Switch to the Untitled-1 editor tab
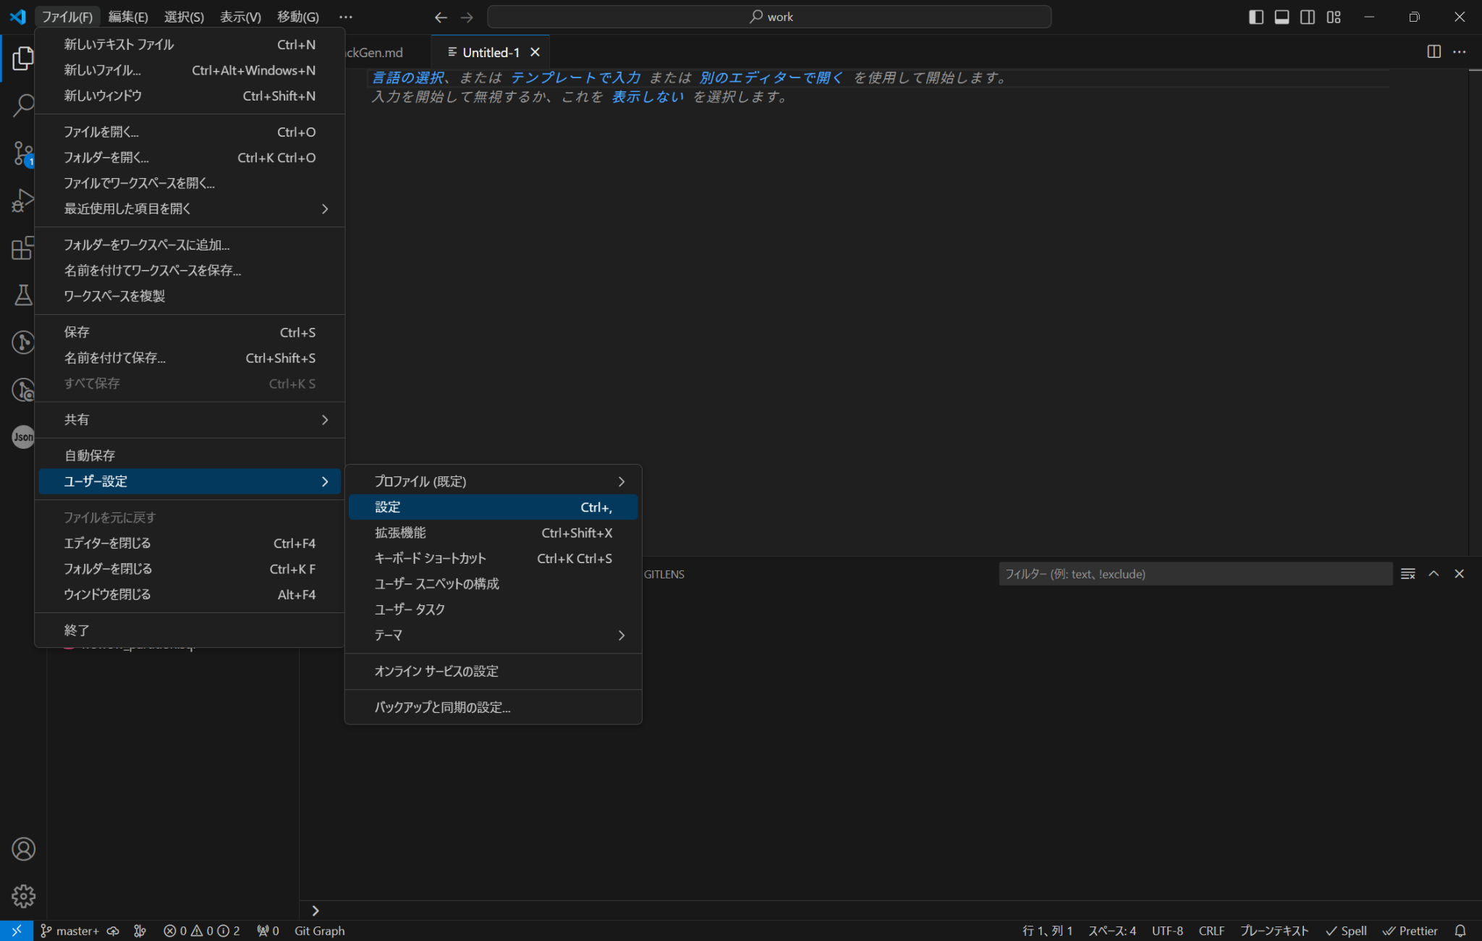1482x941 pixels. click(x=490, y=51)
